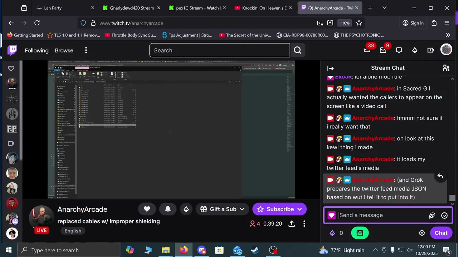Click the Get Bits diamond icon in top bar
This screenshot has width=458, height=257.
point(415,50)
